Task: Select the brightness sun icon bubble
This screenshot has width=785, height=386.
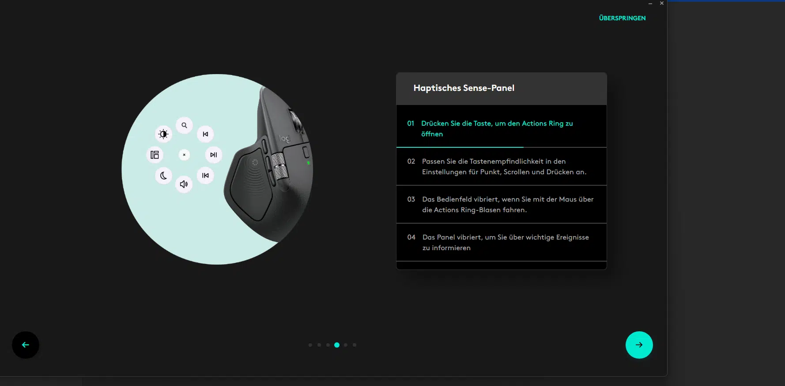Action: (163, 134)
